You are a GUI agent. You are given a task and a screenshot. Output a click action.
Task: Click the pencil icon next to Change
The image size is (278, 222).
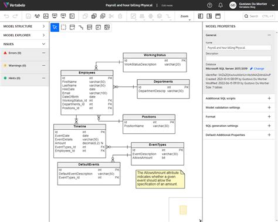[x=251, y=69]
